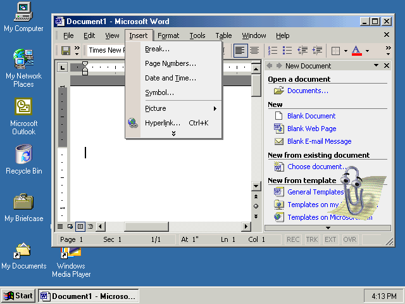
Task: Click Document1 taskbar button
Action: [89, 296]
